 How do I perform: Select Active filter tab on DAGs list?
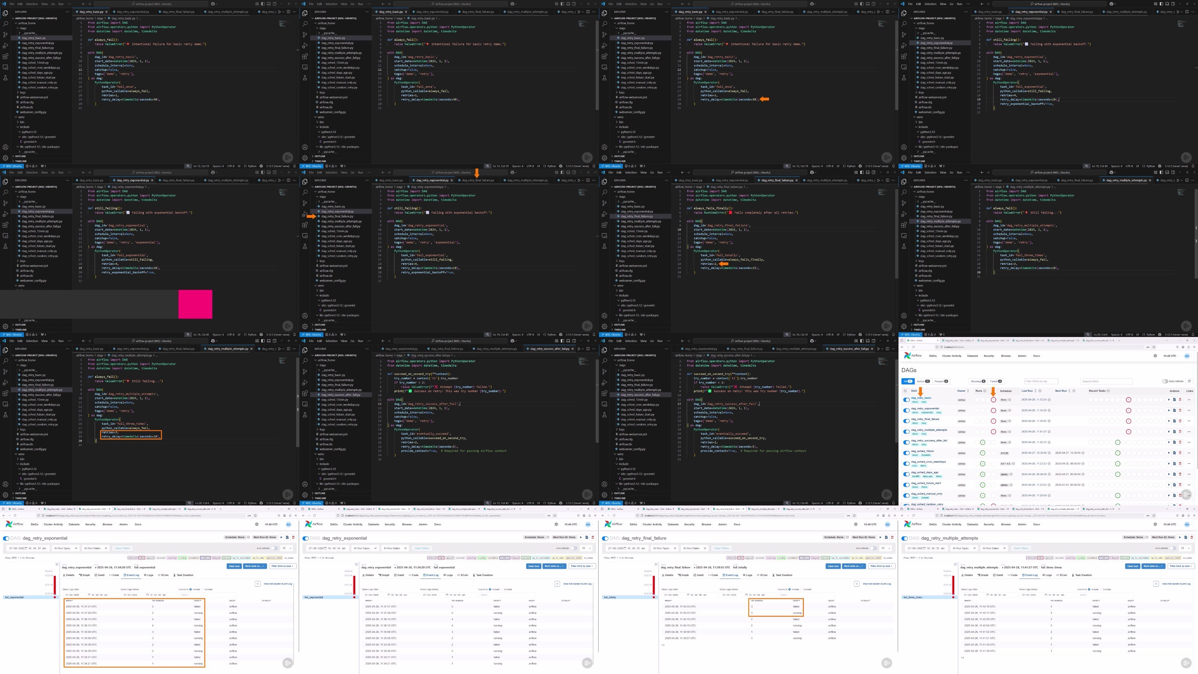click(923, 382)
